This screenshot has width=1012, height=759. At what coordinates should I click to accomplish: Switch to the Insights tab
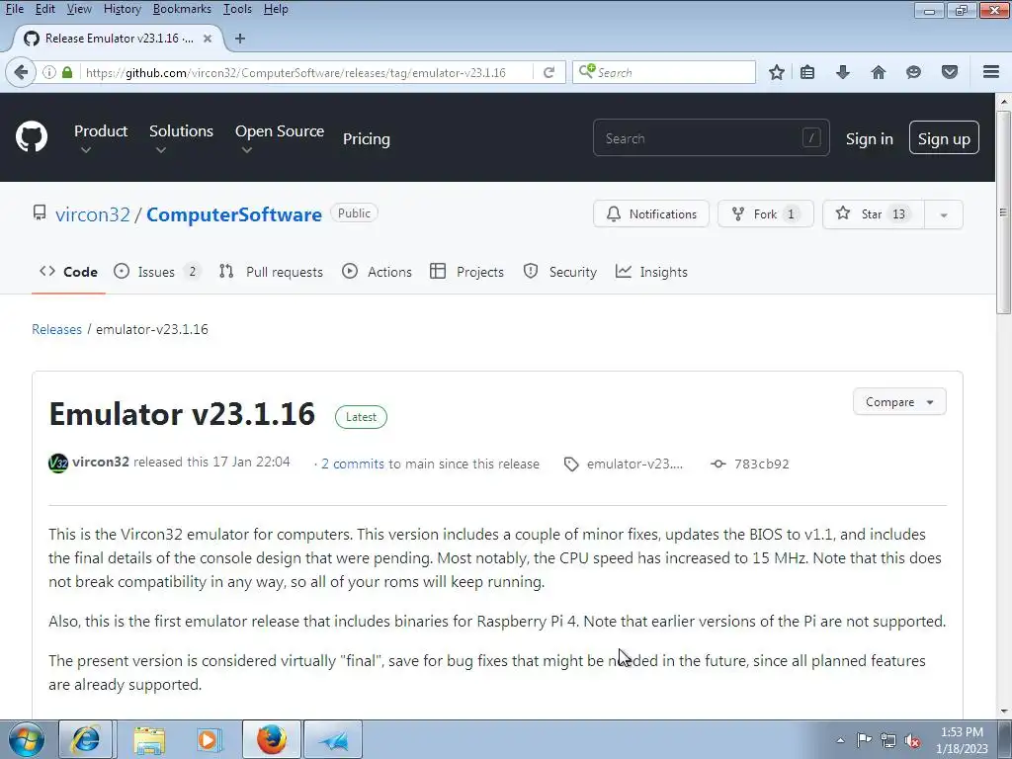pos(651,272)
